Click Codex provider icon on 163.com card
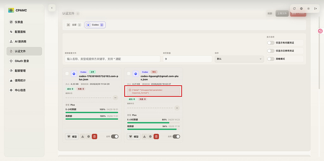324x161 pixels. [x=74, y=74]
